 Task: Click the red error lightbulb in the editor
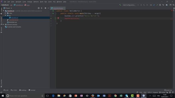[58, 18]
